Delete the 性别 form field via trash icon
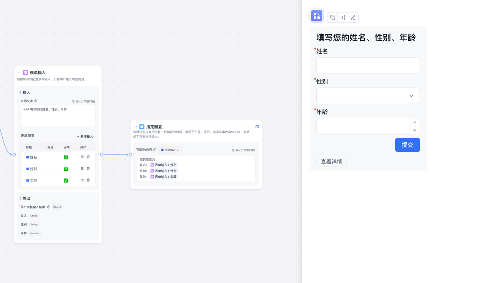The image size is (492, 283). pos(88,168)
